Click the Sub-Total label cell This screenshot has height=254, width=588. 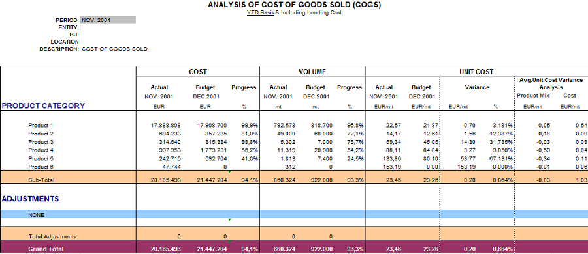[x=41, y=180]
